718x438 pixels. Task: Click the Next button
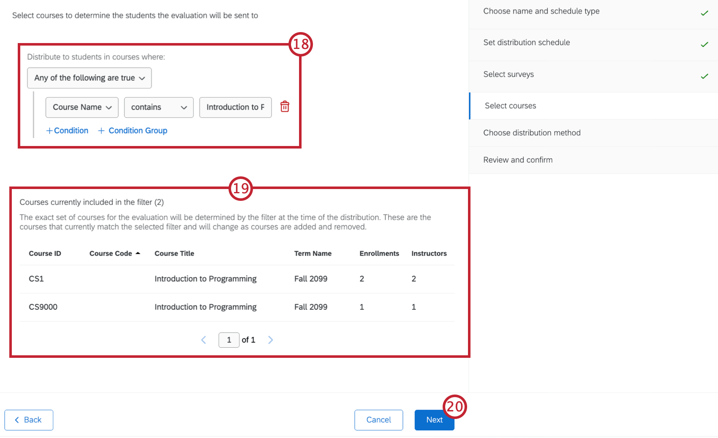[434, 420]
